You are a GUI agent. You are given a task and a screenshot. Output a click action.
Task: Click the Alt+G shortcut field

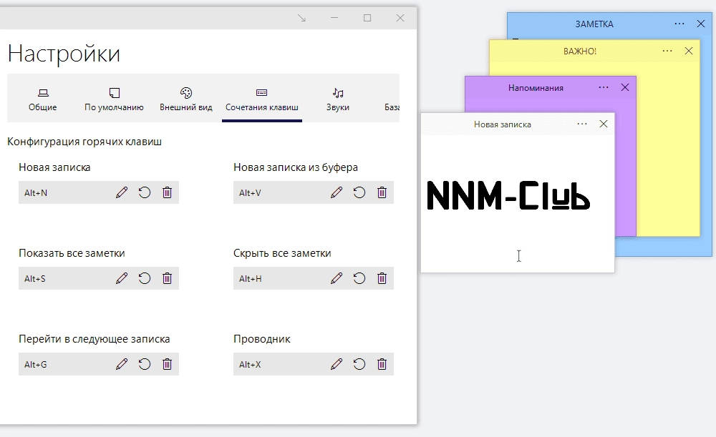tap(99, 364)
